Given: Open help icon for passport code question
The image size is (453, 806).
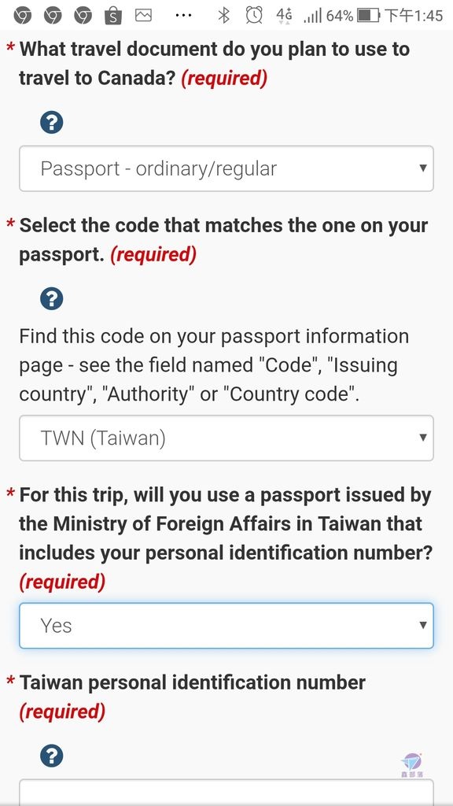Looking at the screenshot, I should coord(51,298).
